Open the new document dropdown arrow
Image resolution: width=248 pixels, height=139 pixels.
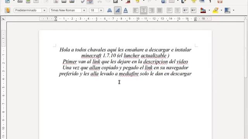14,1
